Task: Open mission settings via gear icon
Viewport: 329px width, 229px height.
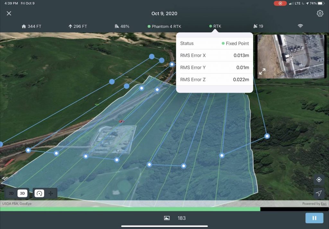Action: (320, 13)
